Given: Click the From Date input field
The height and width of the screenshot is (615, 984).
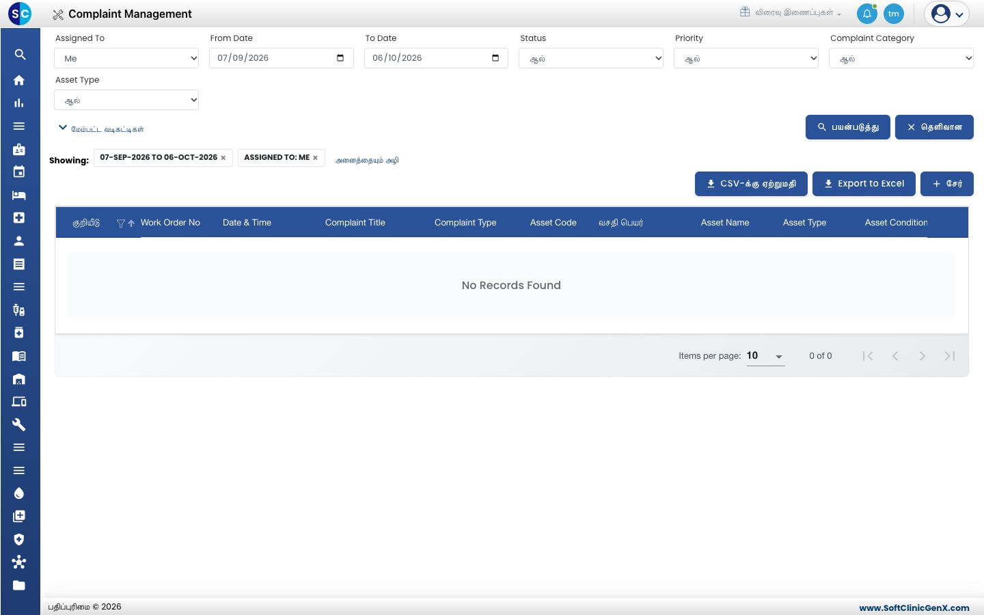Looking at the screenshot, I should point(282,58).
